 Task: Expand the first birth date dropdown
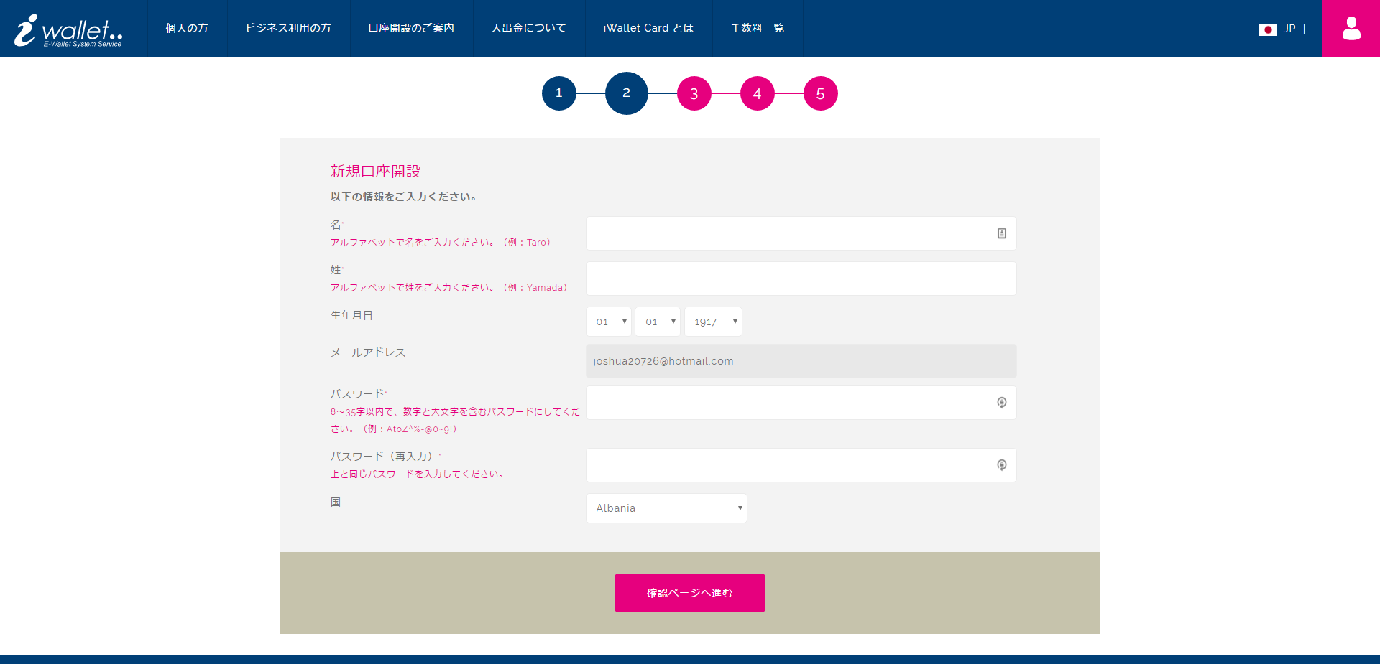pos(609,322)
